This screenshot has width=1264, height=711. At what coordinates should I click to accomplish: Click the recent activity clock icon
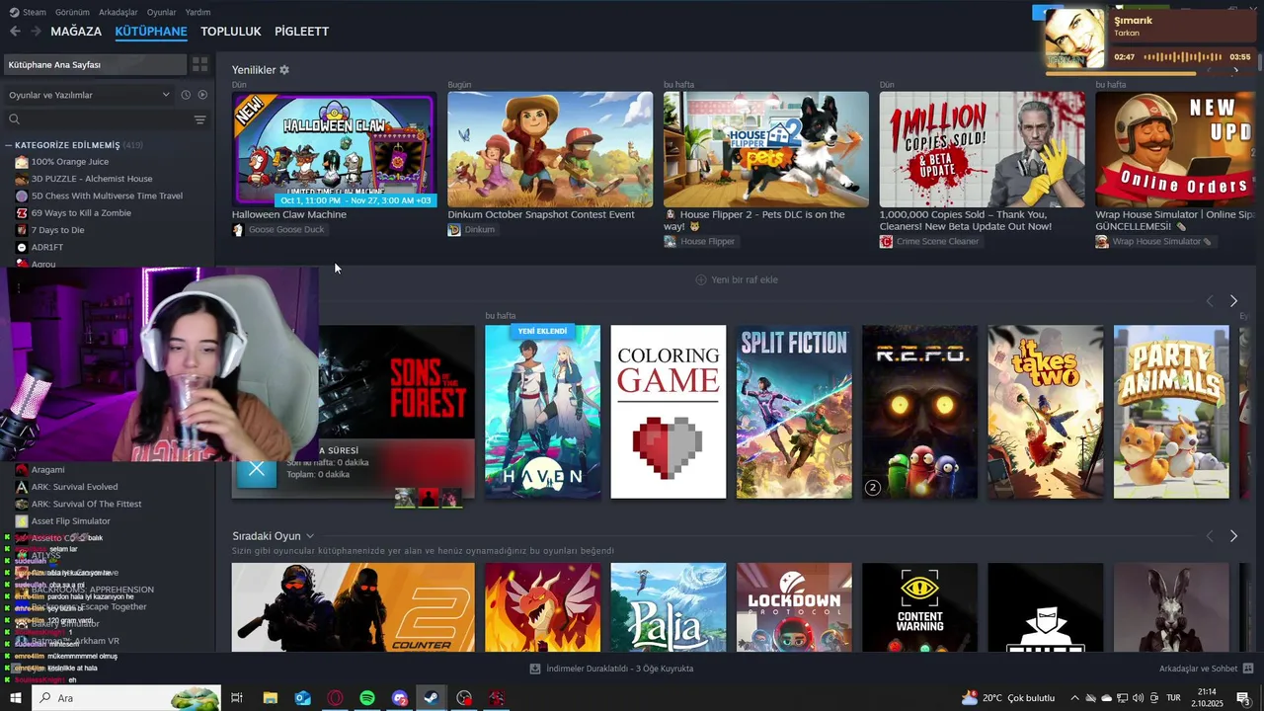pyautogui.click(x=186, y=95)
